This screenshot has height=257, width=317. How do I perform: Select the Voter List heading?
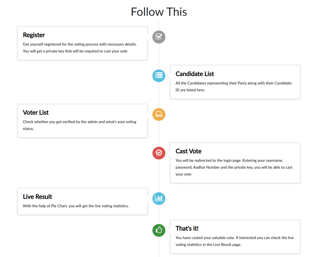tap(36, 113)
